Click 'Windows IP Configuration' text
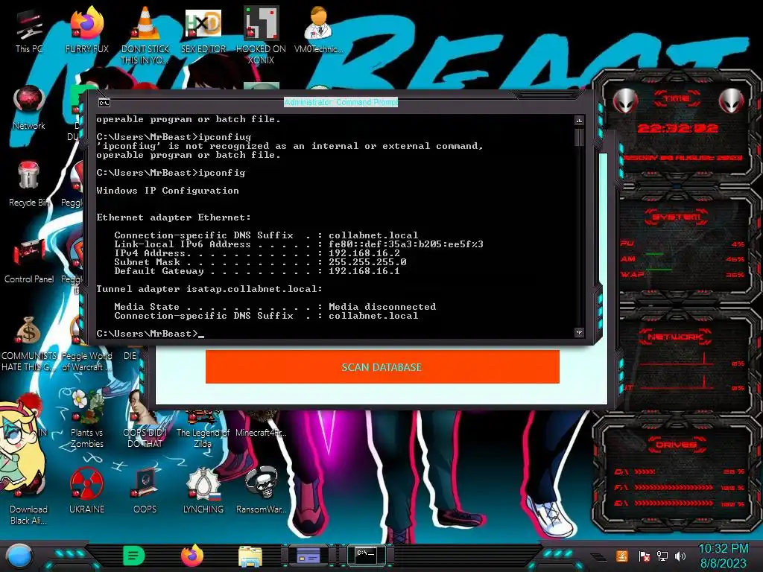This screenshot has width=763, height=572. 168,191
